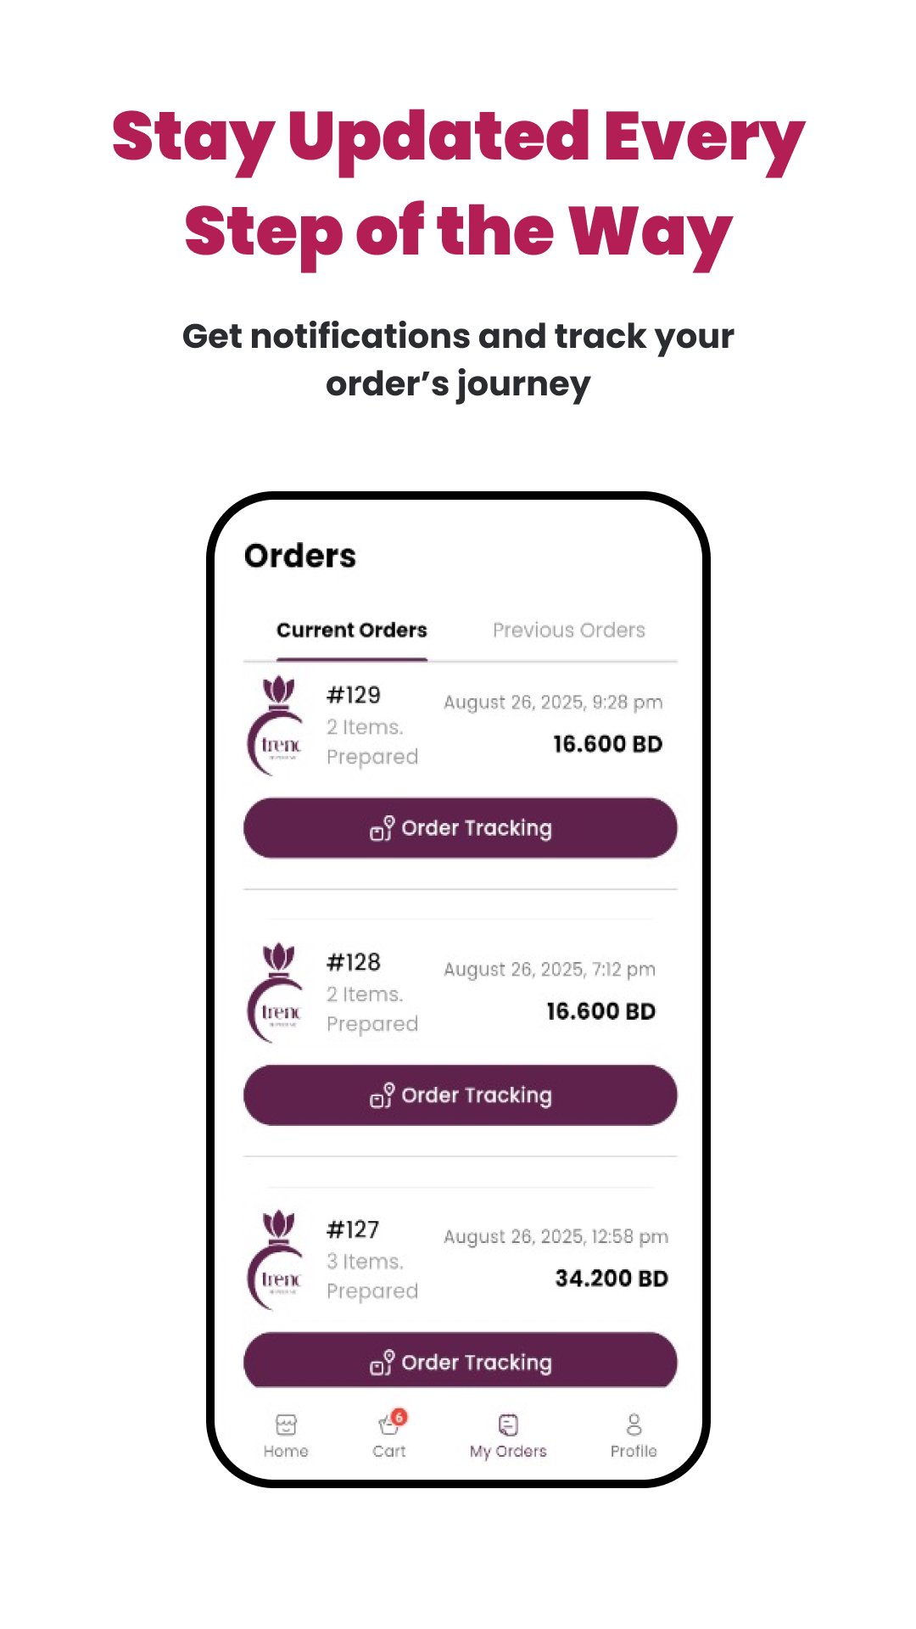Viewport: 916px width, 1629px height.
Task: Tap the store logo for order #128
Action: tap(276, 994)
